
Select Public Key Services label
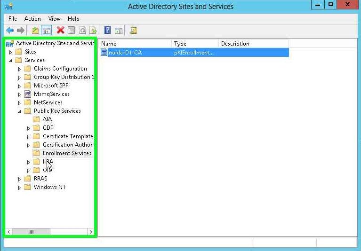click(57, 111)
